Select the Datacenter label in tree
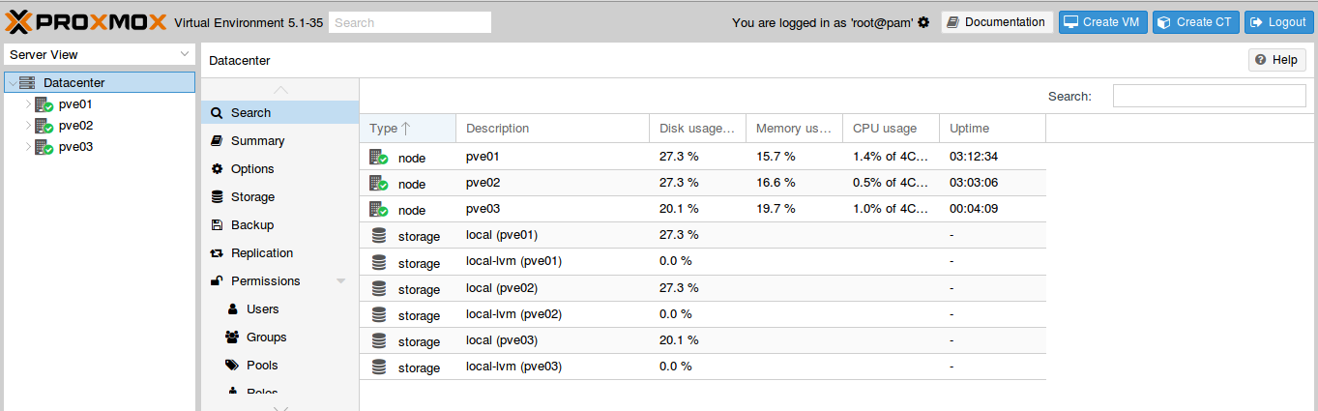Screen dimensions: 1318x411 click(x=73, y=83)
